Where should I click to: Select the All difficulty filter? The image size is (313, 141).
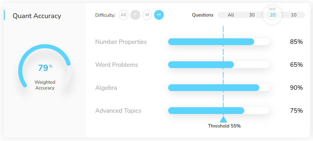tap(124, 15)
